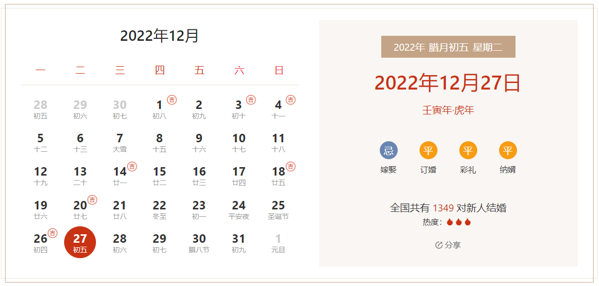The width and height of the screenshot is (599, 286).
Task: Click the 吉 badge on December 14
Action: pyautogui.click(x=132, y=167)
